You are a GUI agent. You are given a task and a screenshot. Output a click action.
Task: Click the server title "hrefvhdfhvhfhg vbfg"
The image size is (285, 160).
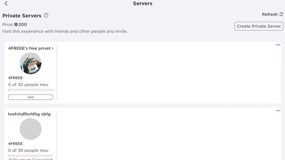(29, 114)
